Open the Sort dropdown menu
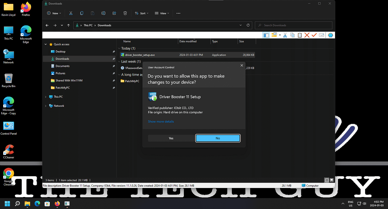The width and height of the screenshot is (388, 209). coord(142,13)
